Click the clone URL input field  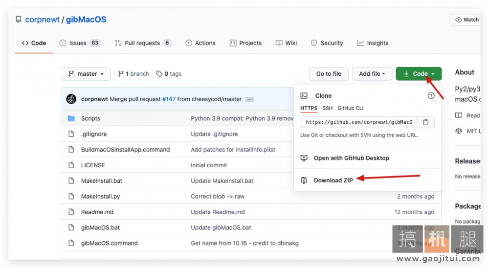[x=358, y=122]
